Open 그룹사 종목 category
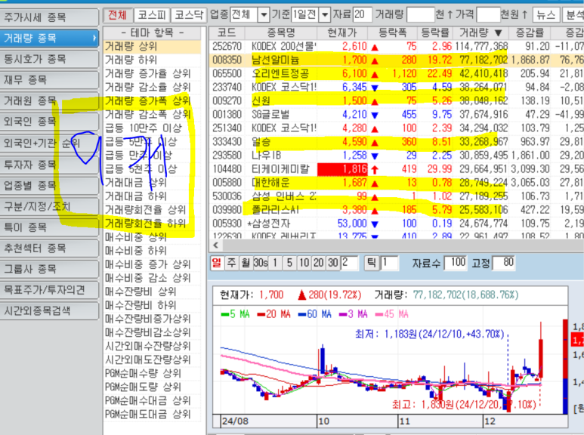 click(x=49, y=269)
